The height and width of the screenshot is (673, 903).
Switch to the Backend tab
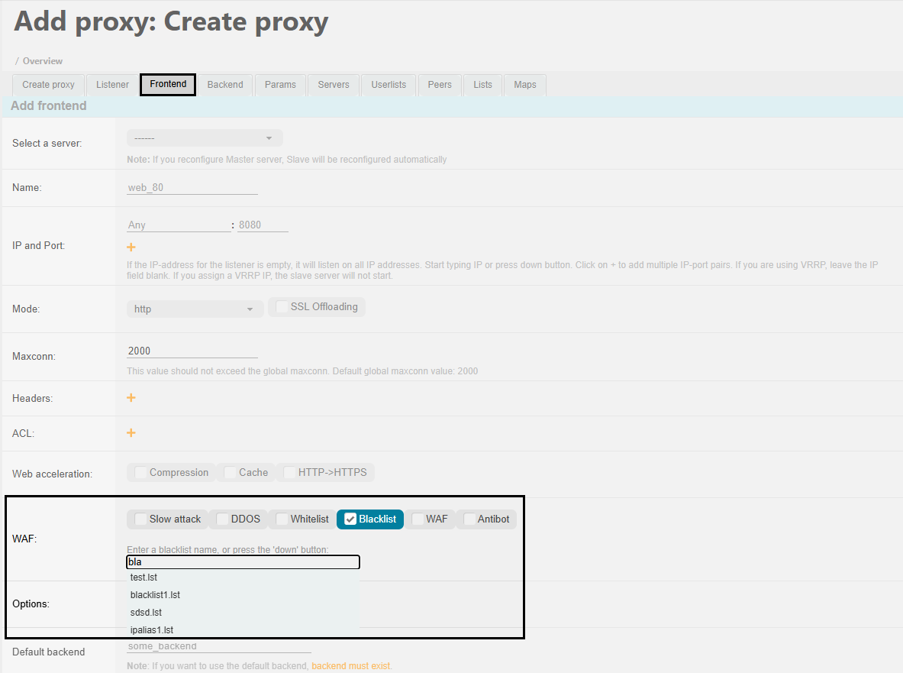pos(224,85)
